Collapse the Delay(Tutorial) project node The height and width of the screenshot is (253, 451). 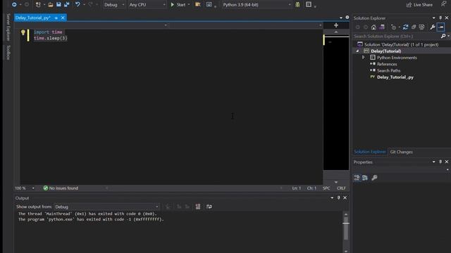point(357,51)
